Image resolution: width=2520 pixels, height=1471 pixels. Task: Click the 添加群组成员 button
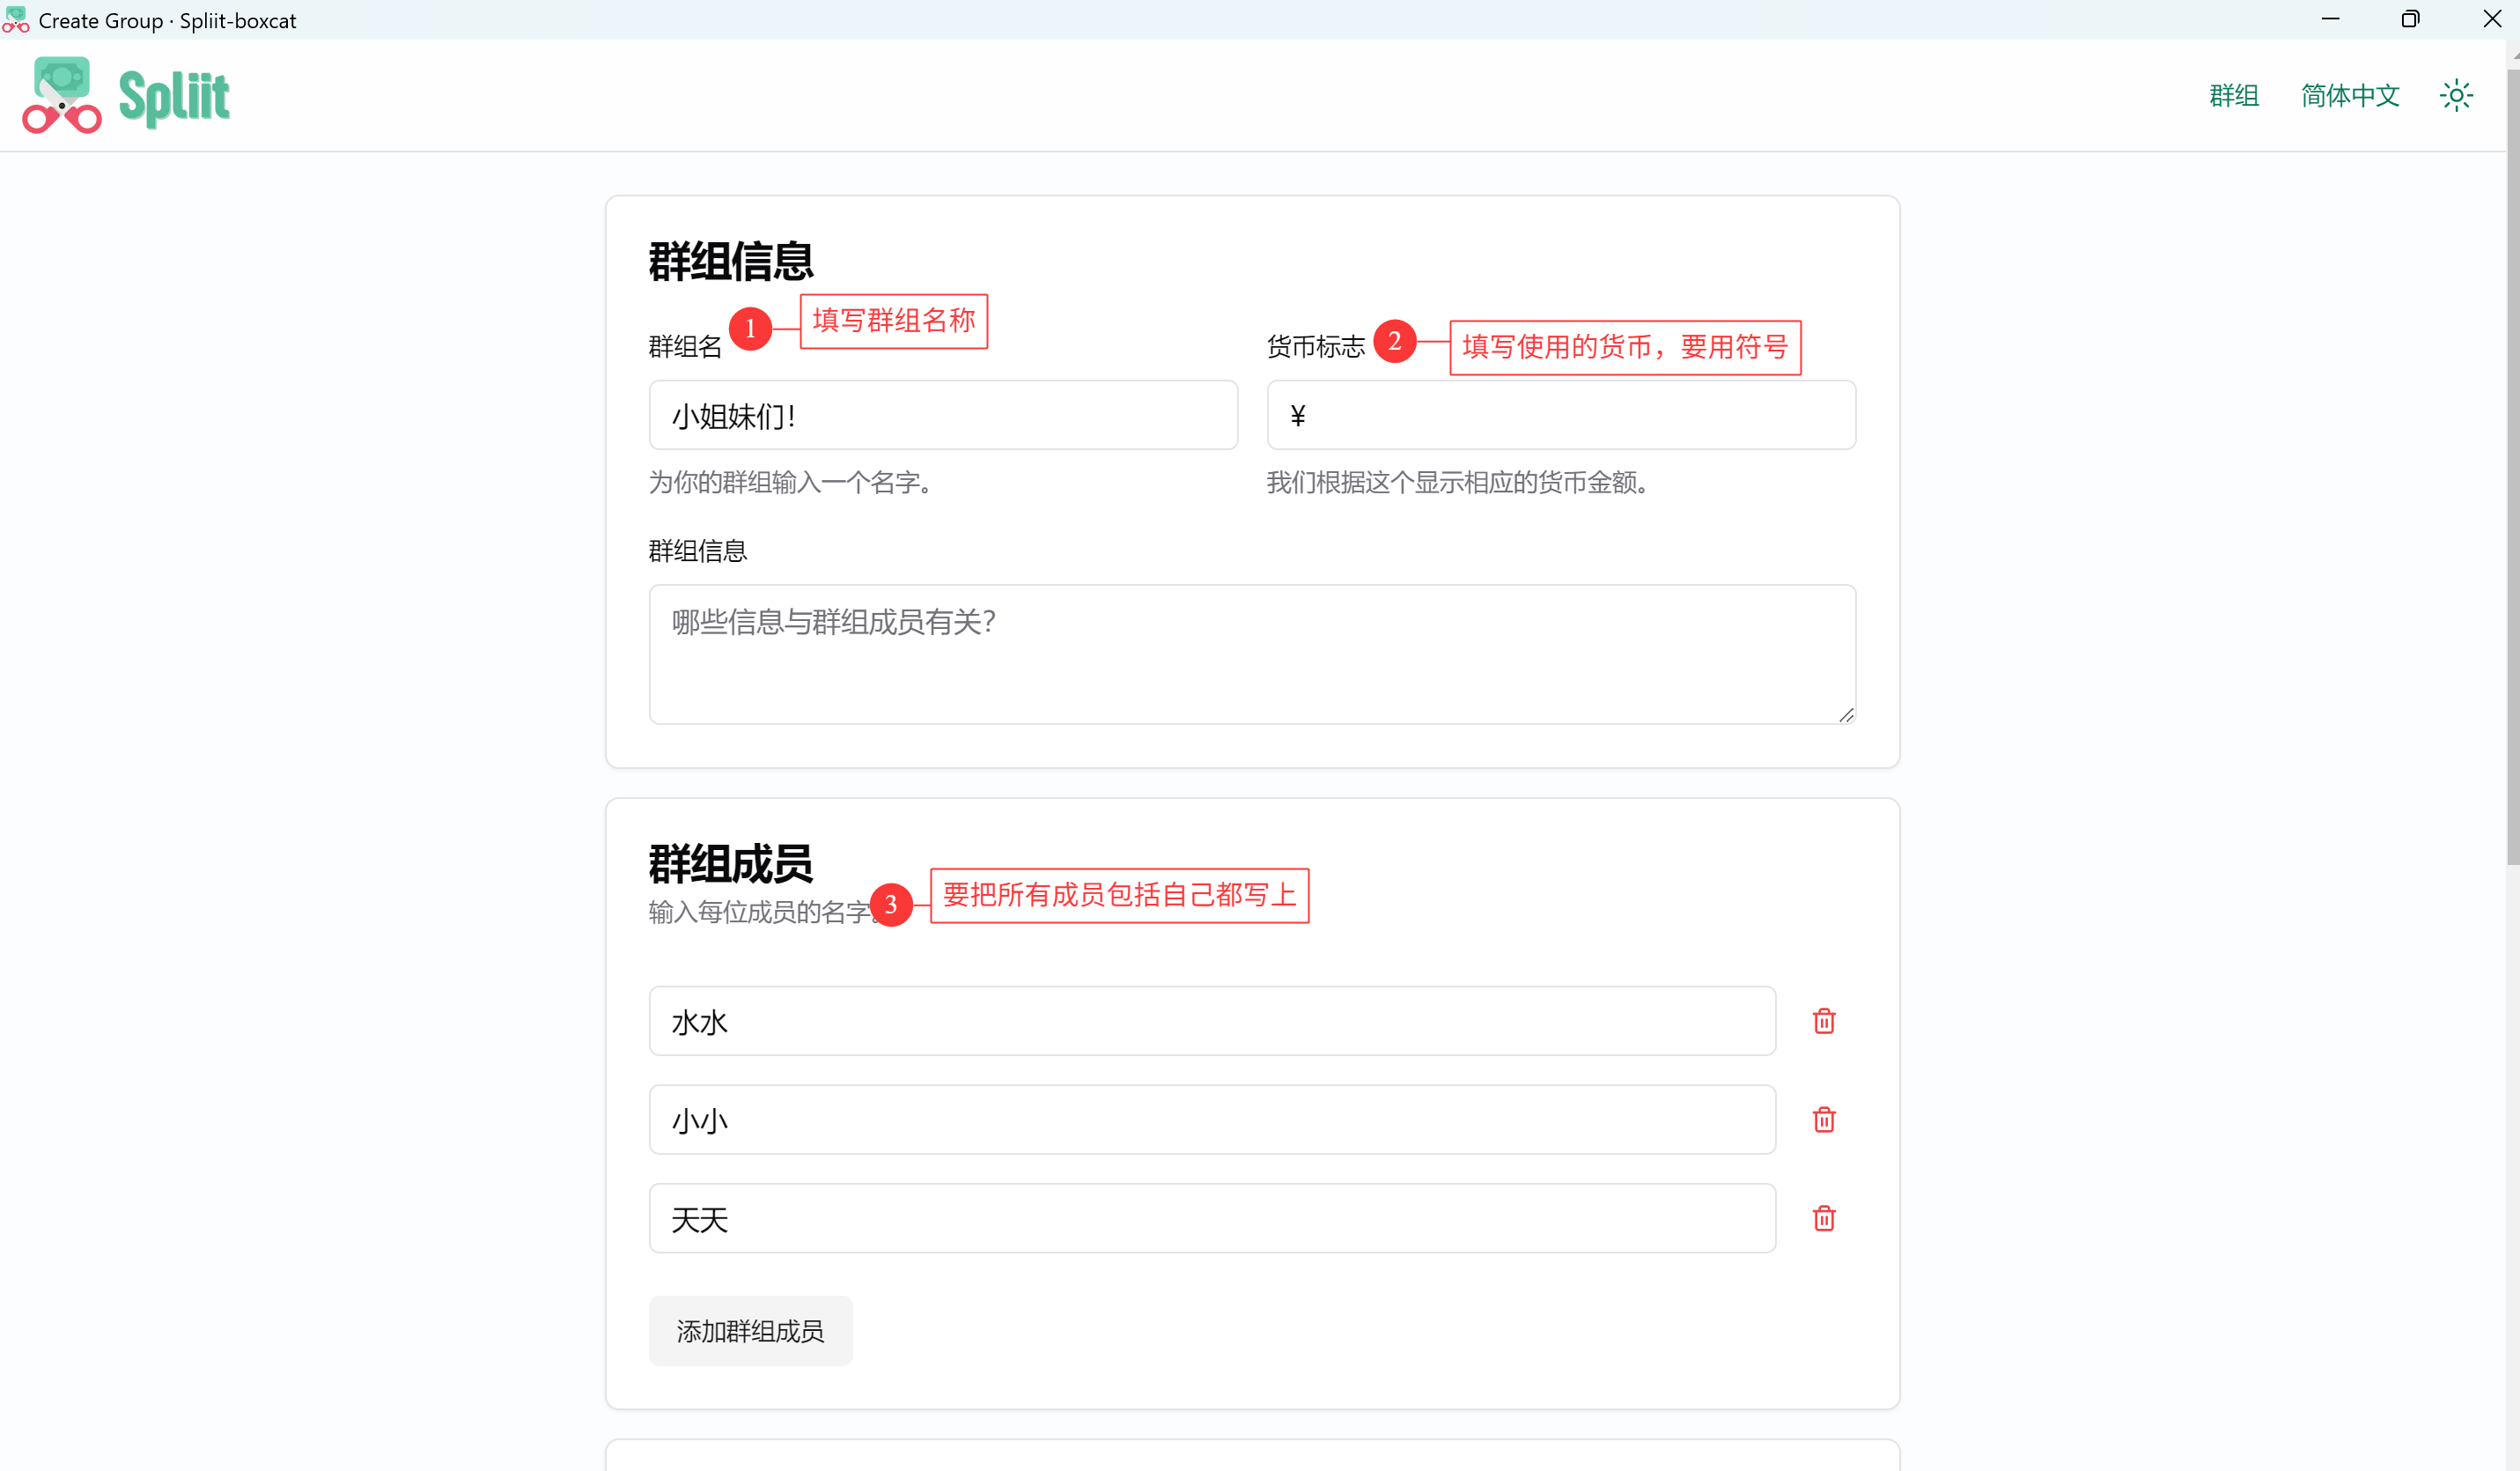click(x=750, y=1330)
